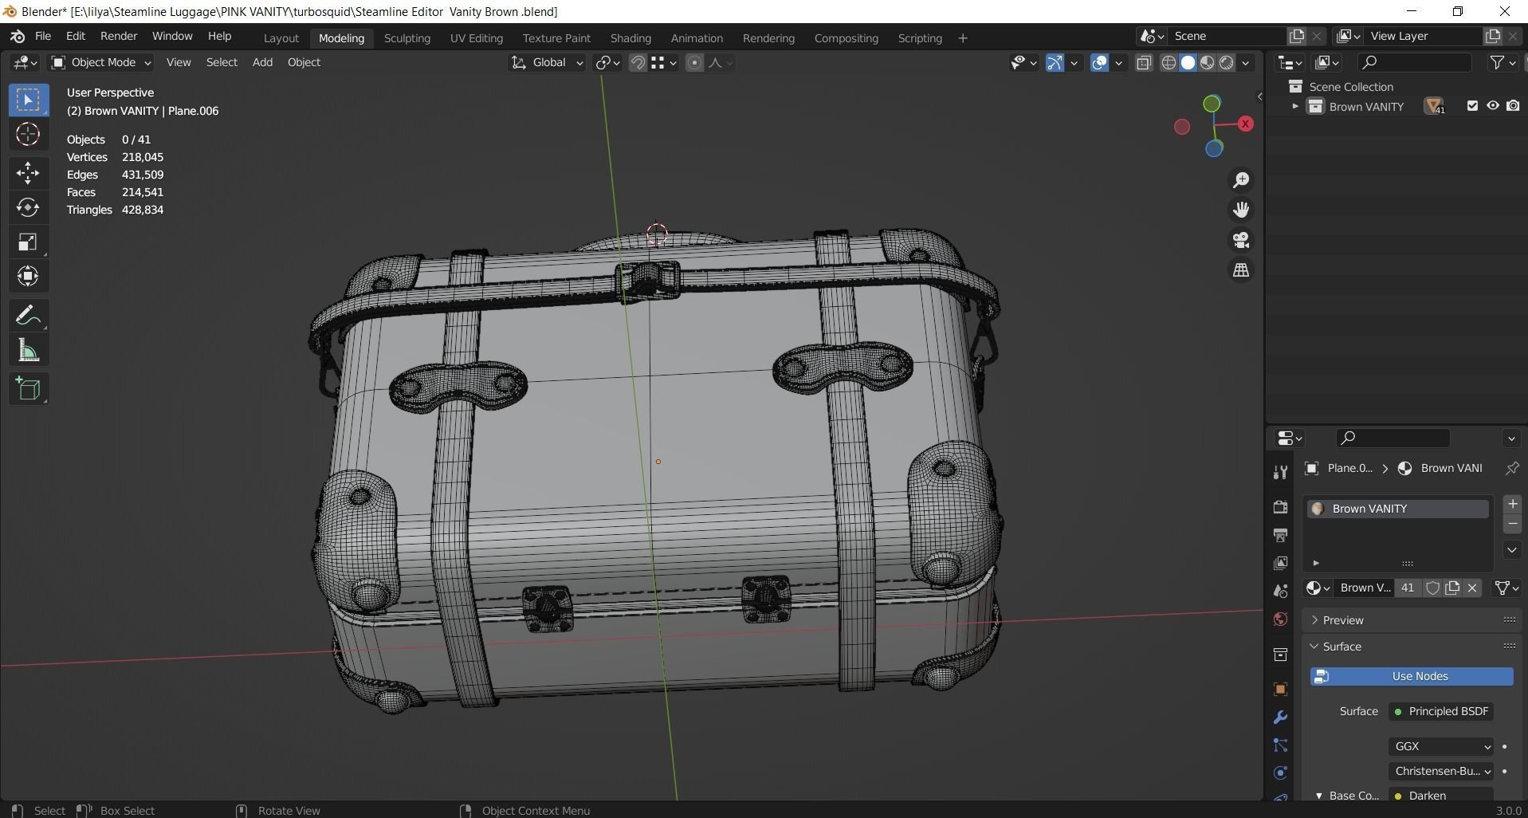
Task: Toggle viewport overlays
Action: (x=1099, y=63)
